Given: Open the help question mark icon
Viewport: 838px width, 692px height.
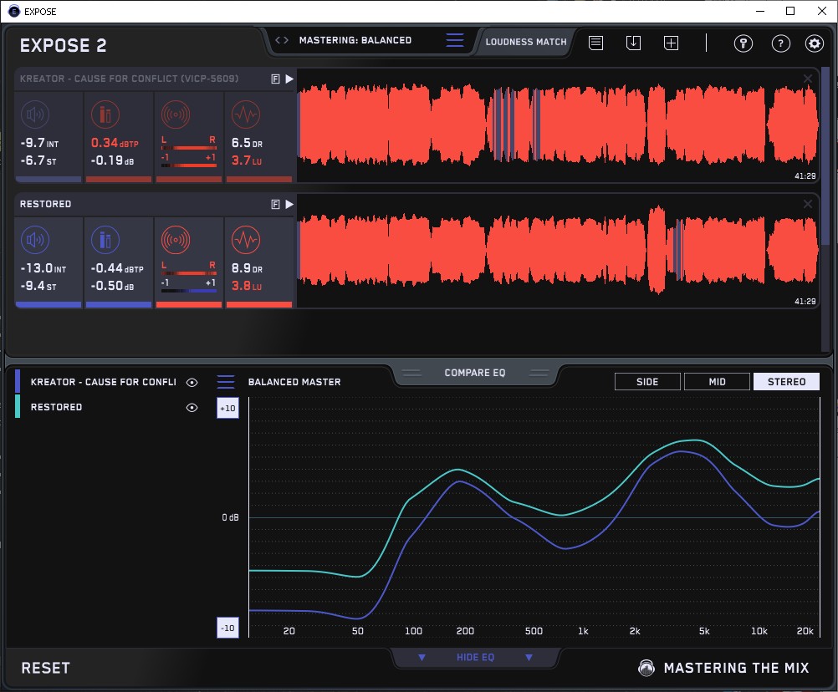Looking at the screenshot, I should click(x=780, y=43).
